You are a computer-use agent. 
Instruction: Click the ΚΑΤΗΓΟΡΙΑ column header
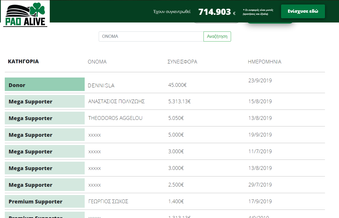pos(23,62)
